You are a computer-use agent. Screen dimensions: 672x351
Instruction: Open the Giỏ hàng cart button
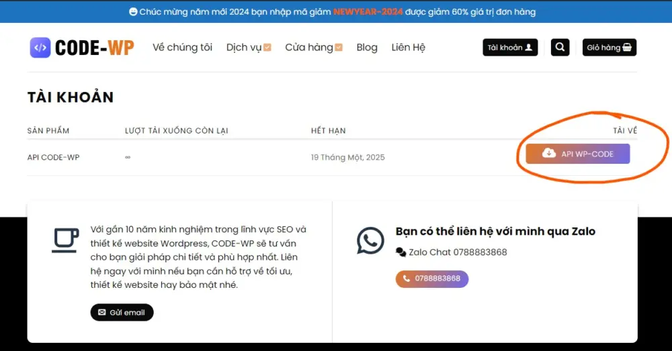click(609, 47)
